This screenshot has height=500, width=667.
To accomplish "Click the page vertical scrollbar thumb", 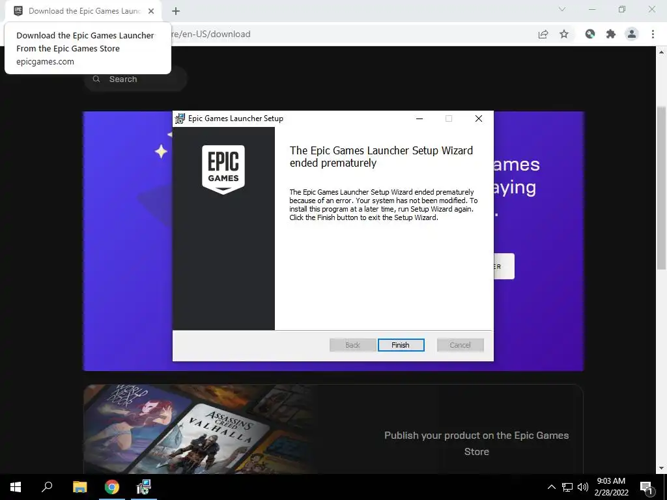I will [661, 187].
